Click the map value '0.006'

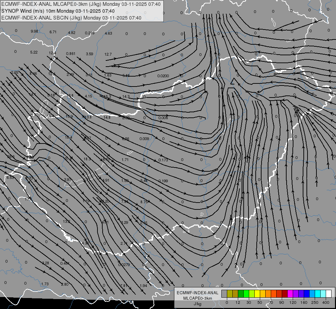163,118
